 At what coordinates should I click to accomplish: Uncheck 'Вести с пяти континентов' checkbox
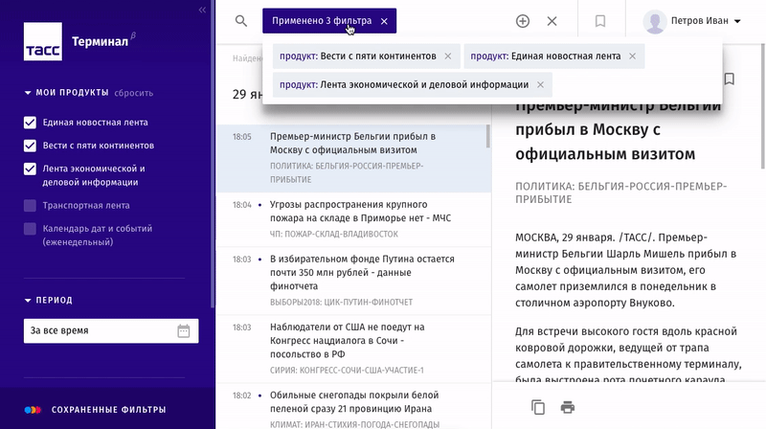click(30, 146)
